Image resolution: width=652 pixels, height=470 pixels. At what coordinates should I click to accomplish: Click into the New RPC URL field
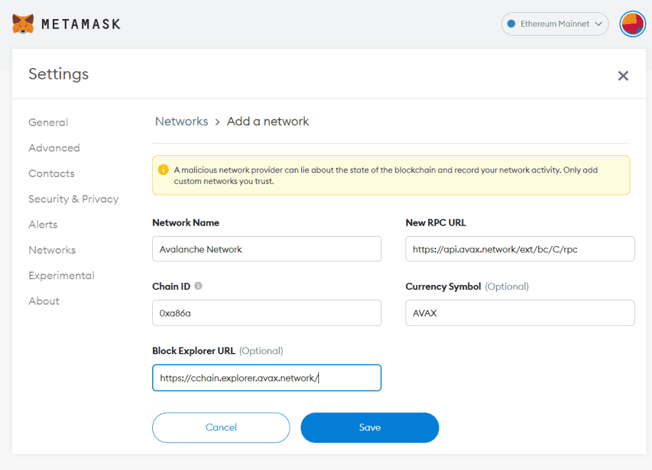520,249
